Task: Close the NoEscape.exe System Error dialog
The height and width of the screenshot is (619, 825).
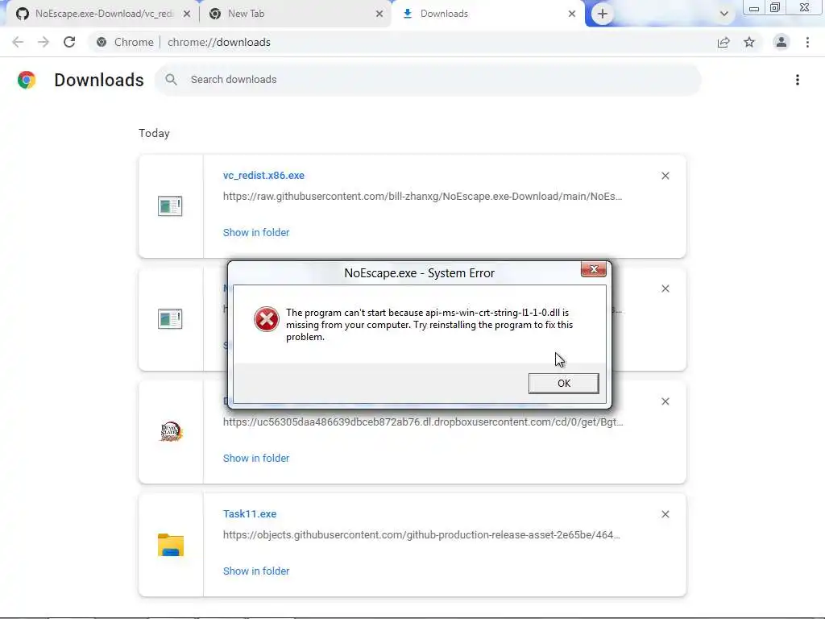Action: point(594,269)
